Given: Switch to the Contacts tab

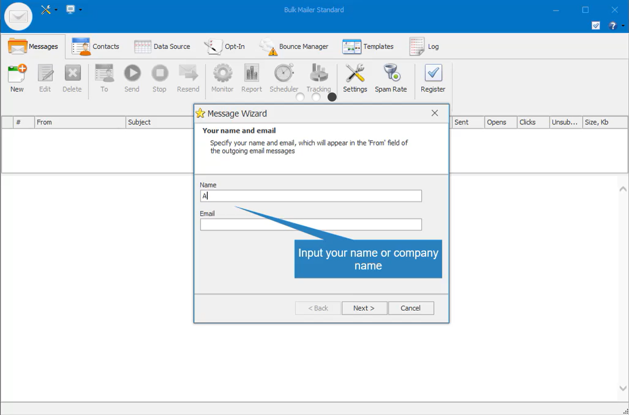Looking at the screenshot, I should coord(96,47).
